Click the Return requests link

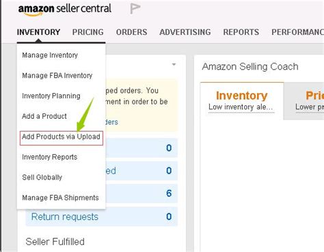65,216
